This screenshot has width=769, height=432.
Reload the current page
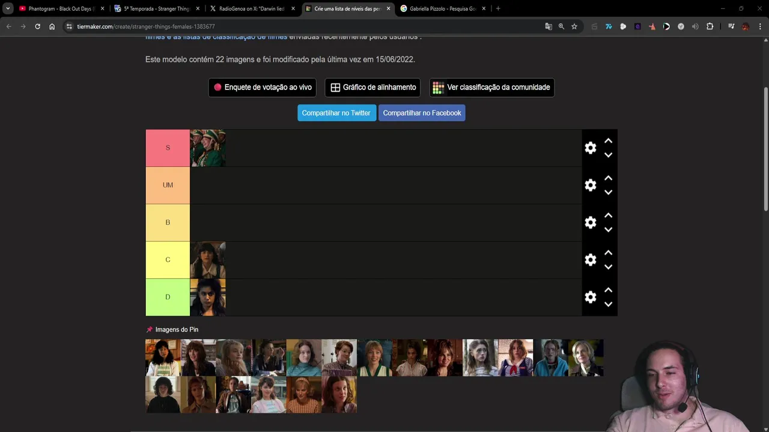37,26
